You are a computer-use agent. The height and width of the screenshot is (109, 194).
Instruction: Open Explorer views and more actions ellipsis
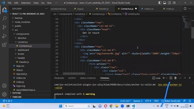(x=46, y=8)
